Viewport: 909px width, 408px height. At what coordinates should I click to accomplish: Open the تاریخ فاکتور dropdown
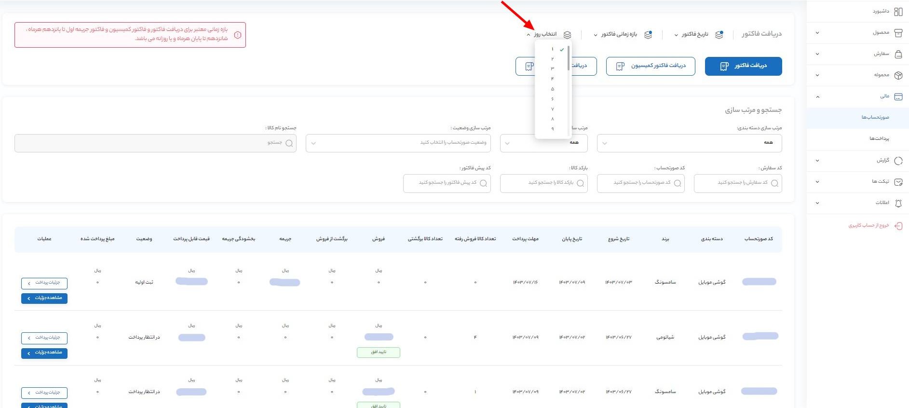pos(692,34)
